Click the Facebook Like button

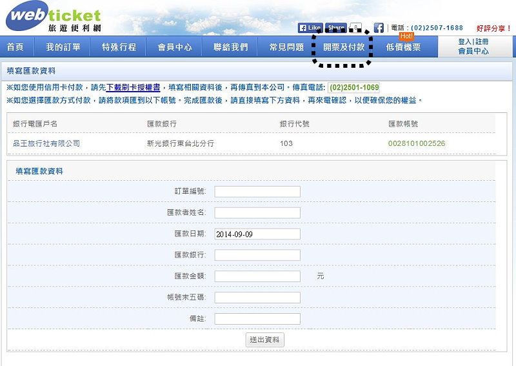click(310, 28)
